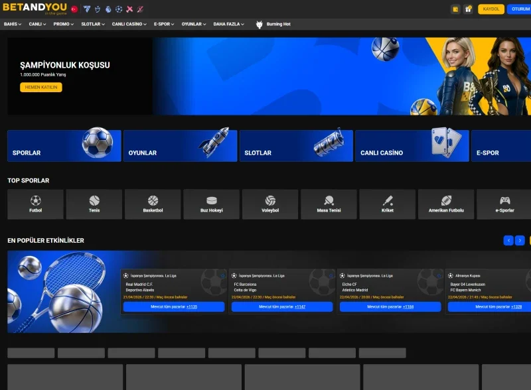Favorite the Elche CF vs Atletico Madrid match
The image size is (531, 390).
pyautogui.click(x=439, y=275)
